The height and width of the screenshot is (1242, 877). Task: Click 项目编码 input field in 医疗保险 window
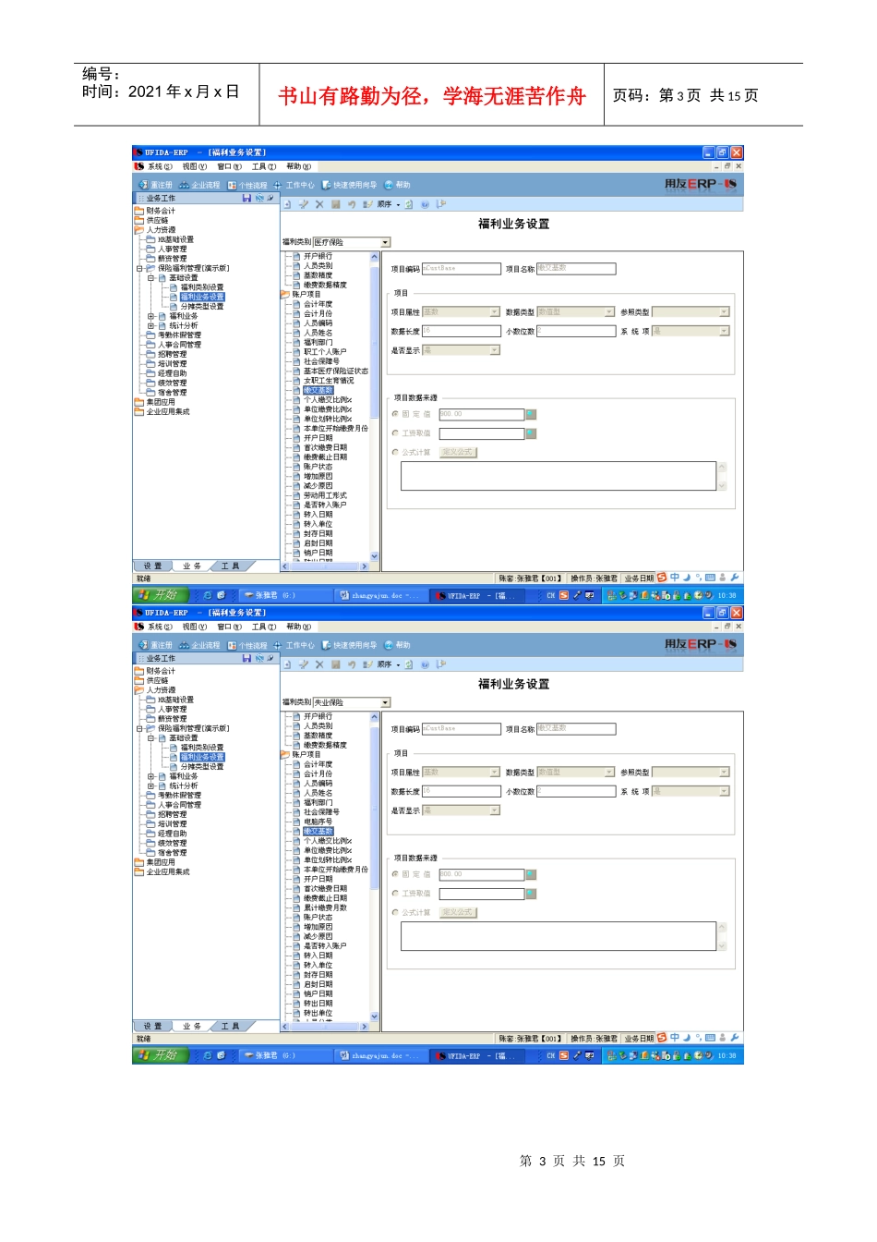(461, 269)
